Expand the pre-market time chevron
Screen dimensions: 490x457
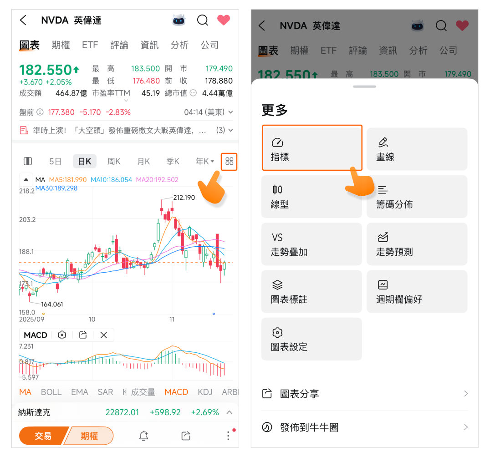click(230, 112)
